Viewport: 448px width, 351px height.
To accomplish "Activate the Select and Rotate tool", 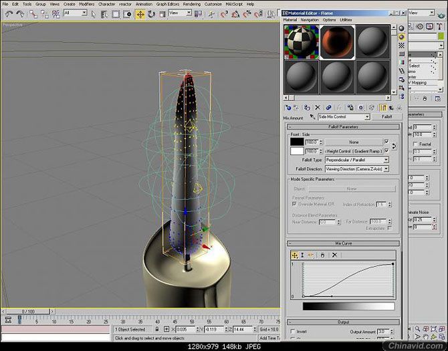I will 151,14.
